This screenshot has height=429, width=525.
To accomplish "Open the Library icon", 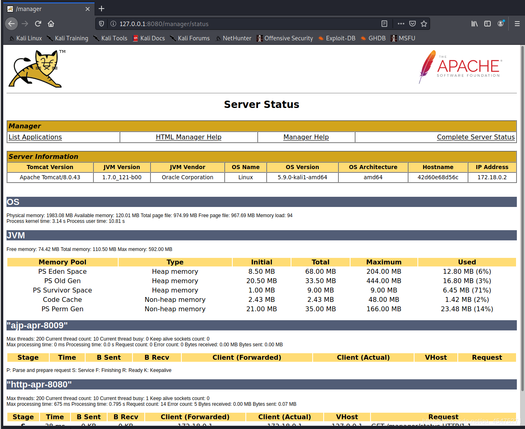I will [474, 24].
